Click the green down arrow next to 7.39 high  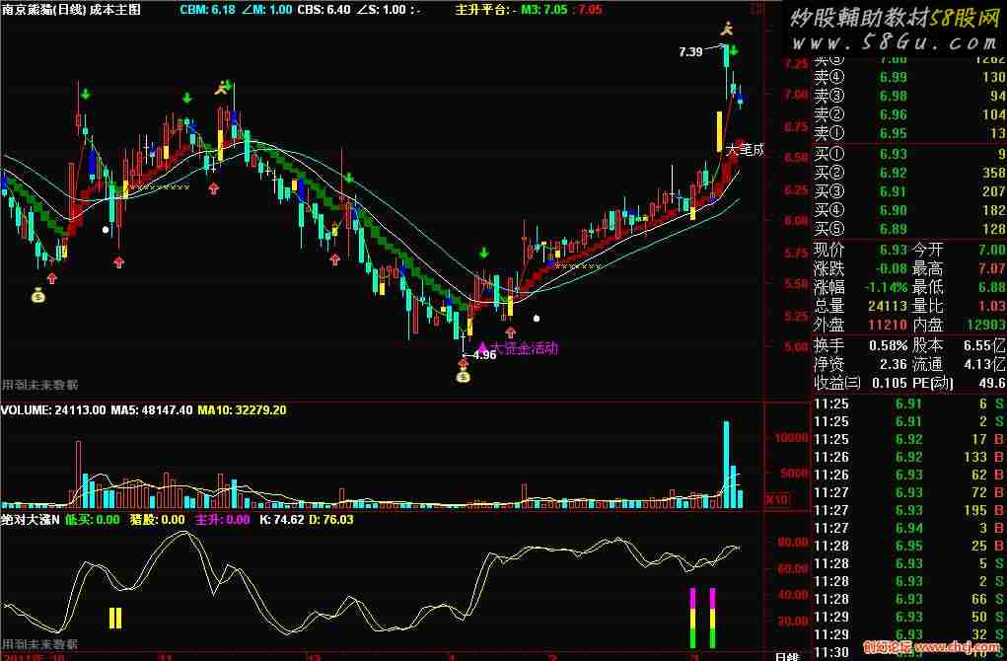click(x=734, y=50)
